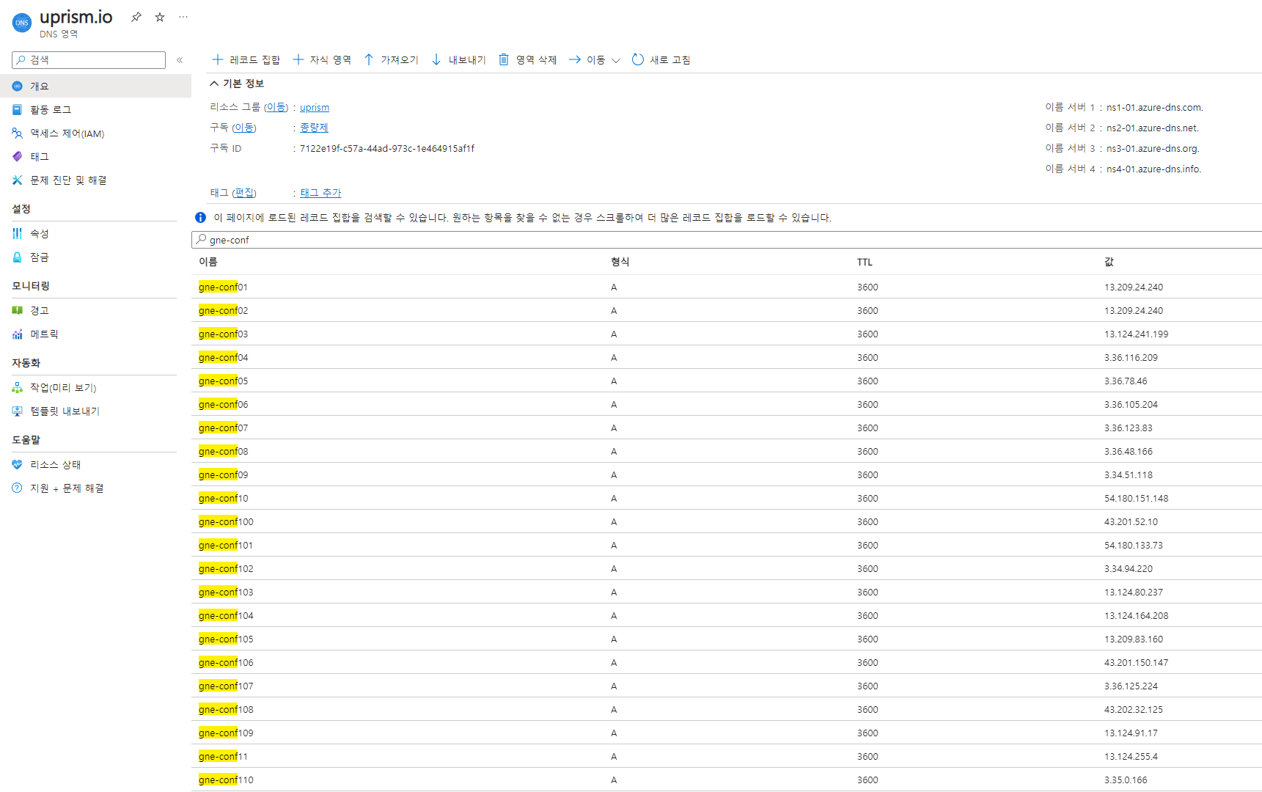The height and width of the screenshot is (792, 1262).
Task: Click 새로 고침 refresh button
Action: [661, 59]
